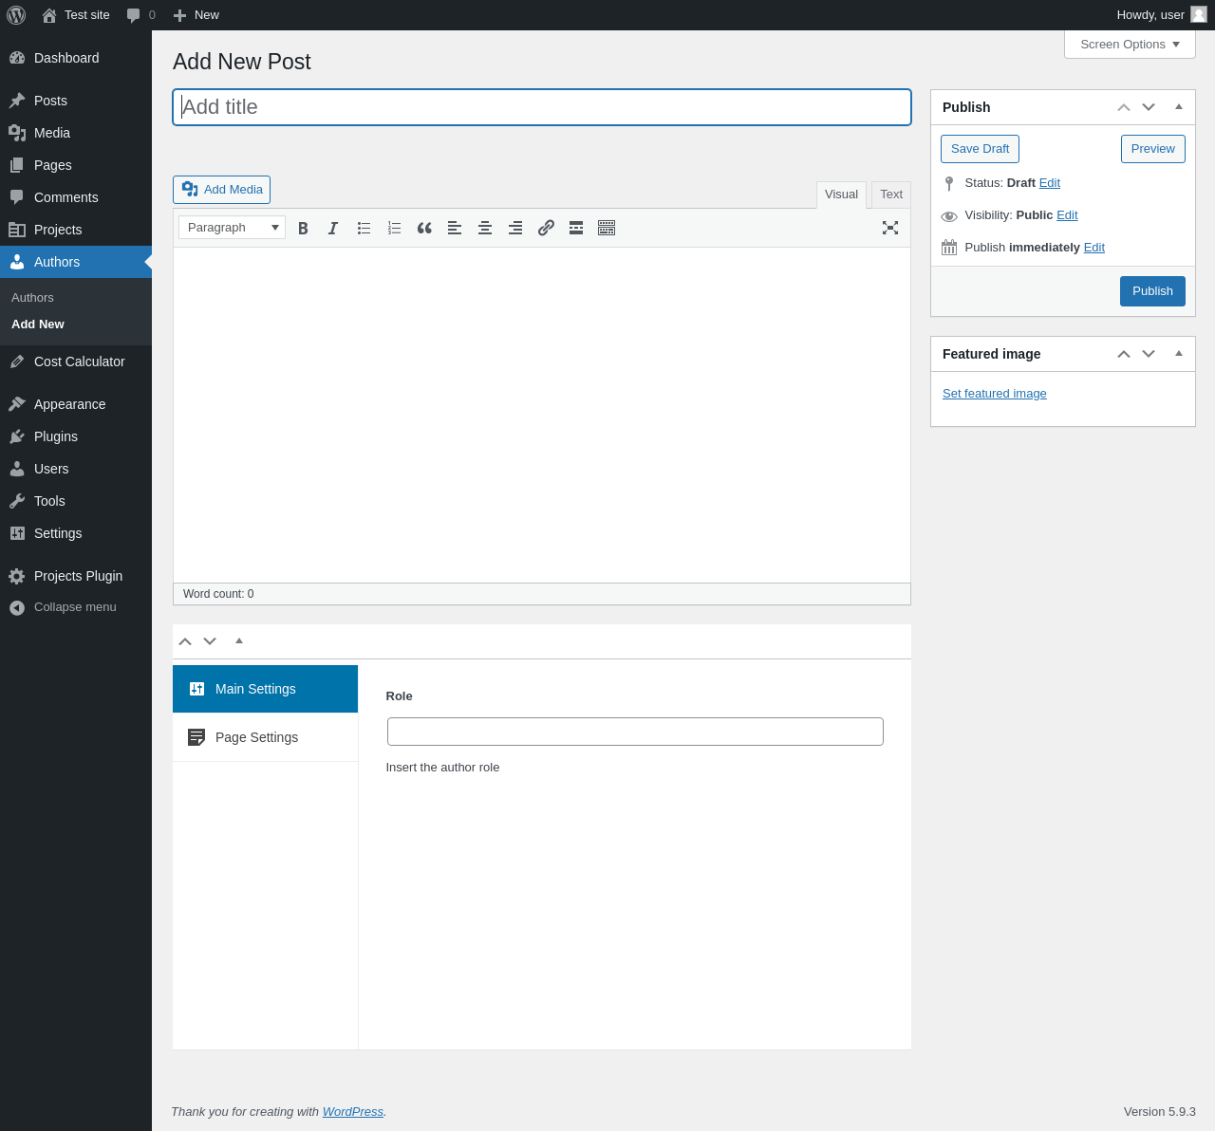The height and width of the screenshot is (1131, 1215).
Task: Align text center
Action: pos(485,228)
